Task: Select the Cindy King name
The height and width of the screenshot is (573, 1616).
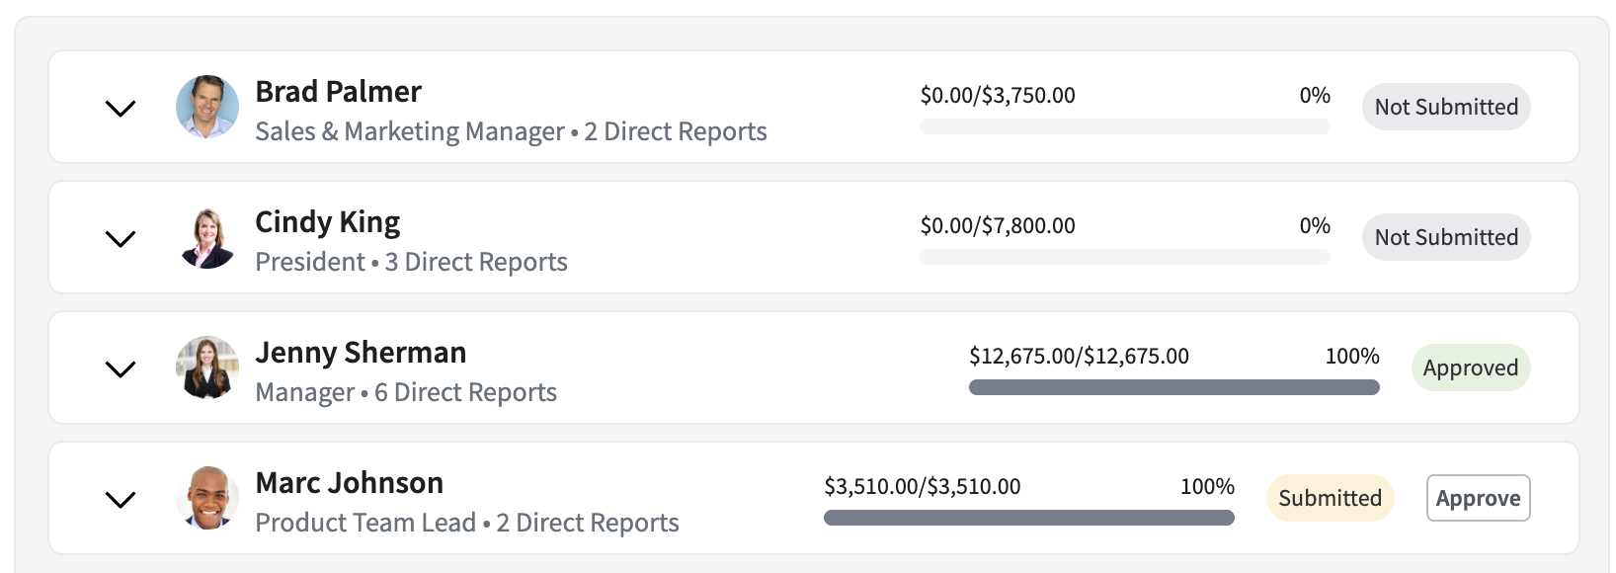Action: [x=328, y=222]
